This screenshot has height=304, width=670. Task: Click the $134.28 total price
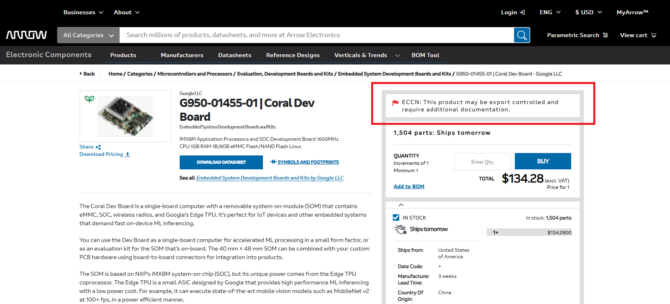[523, 178]
